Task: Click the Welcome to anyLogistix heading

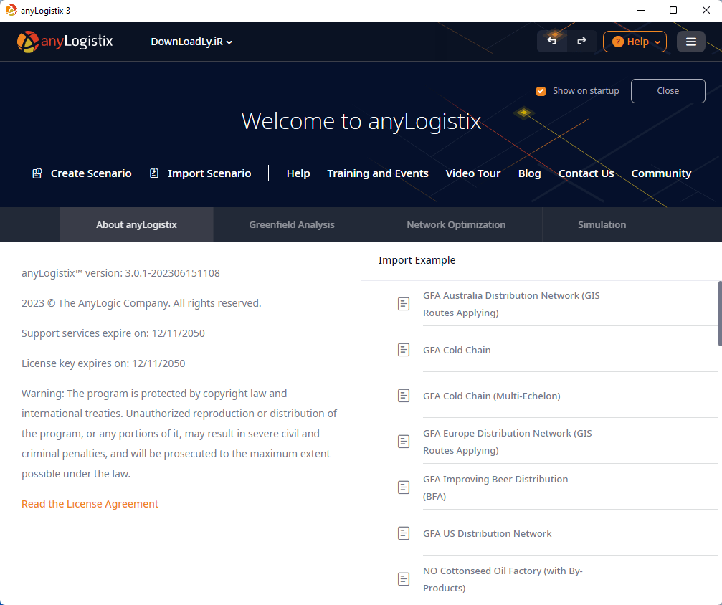Action: point(361,121)
